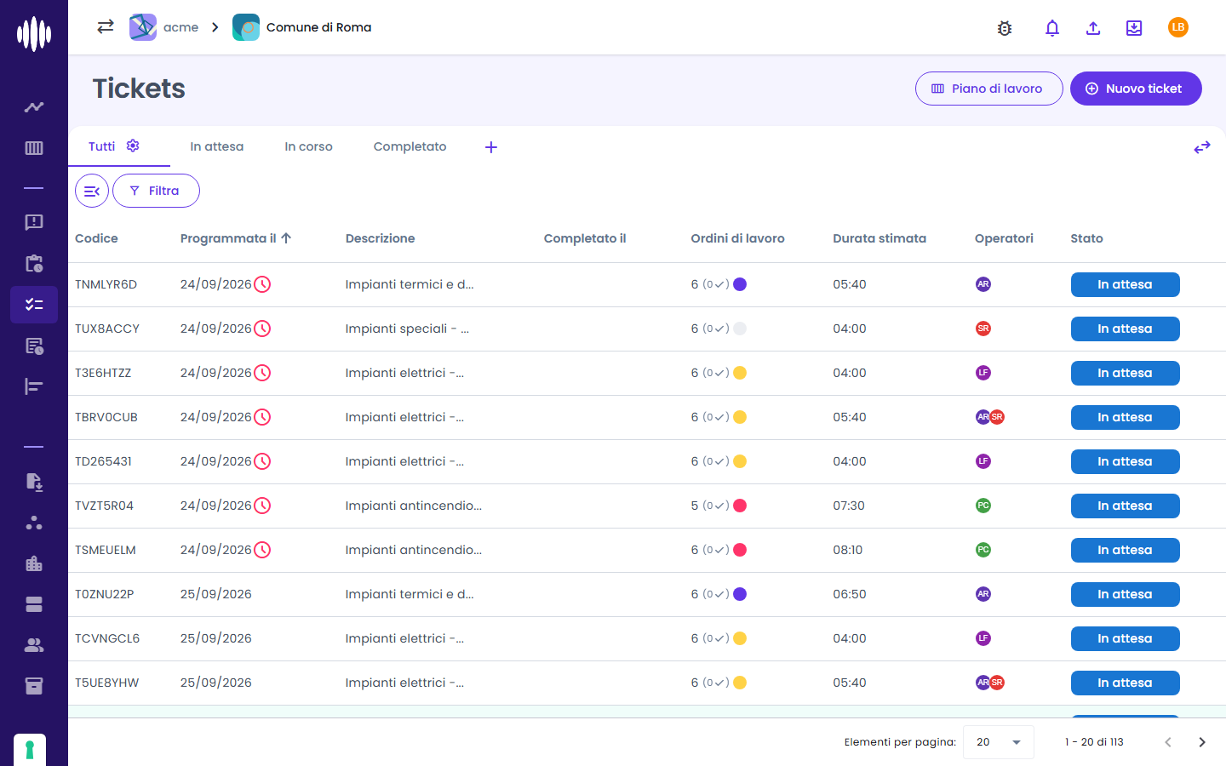Open document export sidebar icon
Screen dimensions: 1226x766
tap(34, 482)
